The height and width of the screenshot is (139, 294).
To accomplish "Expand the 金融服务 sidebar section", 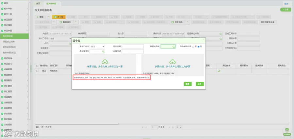I will pyautogui.click(x=27, y=97).
